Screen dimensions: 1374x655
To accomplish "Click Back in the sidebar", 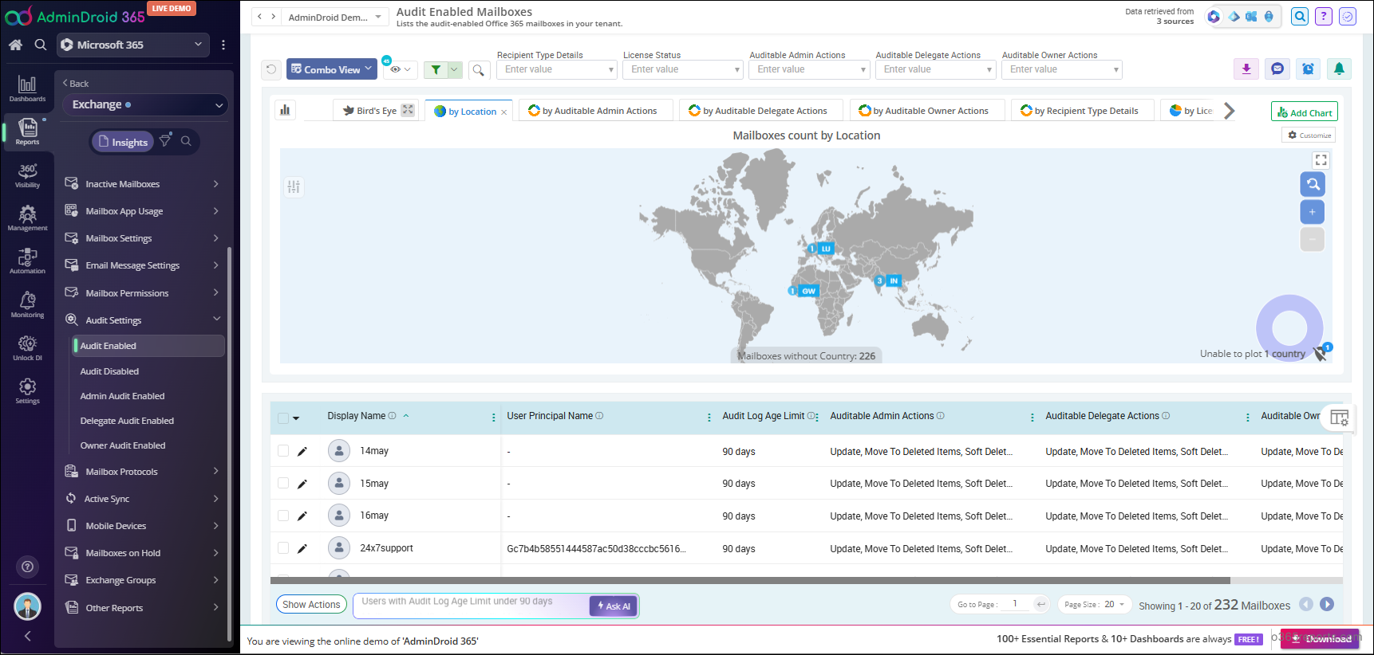I will 76,84.
